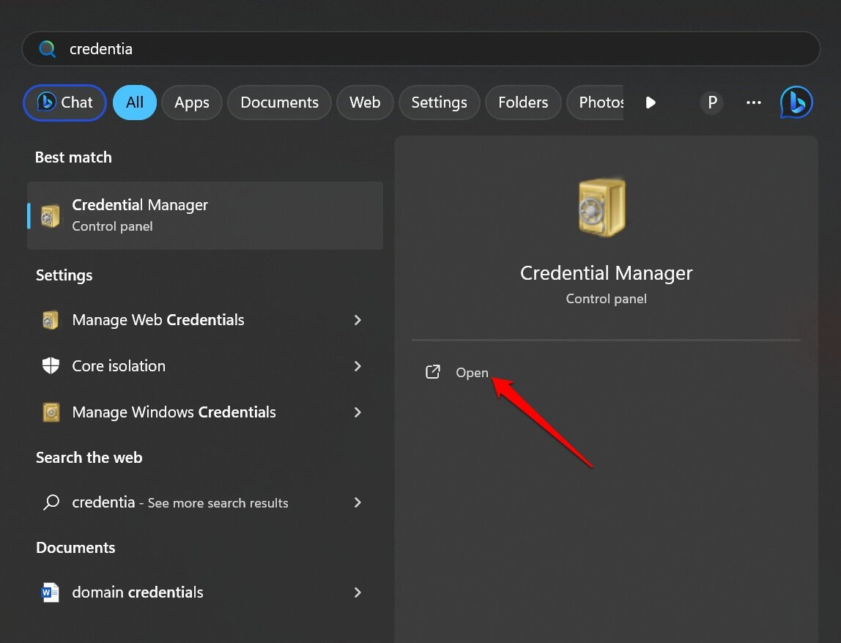Expand the domain credentials document options
841x643 pixels.
[x=357, y=592]
